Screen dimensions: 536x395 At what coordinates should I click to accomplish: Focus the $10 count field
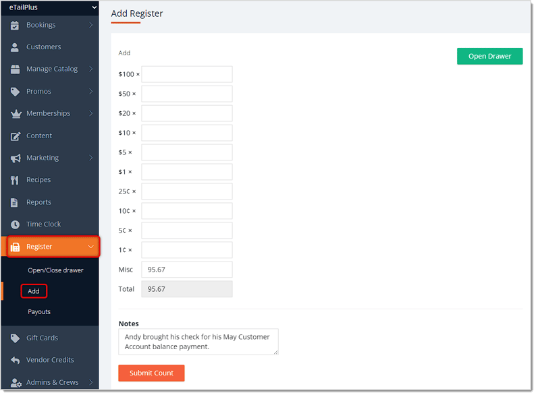187,133
